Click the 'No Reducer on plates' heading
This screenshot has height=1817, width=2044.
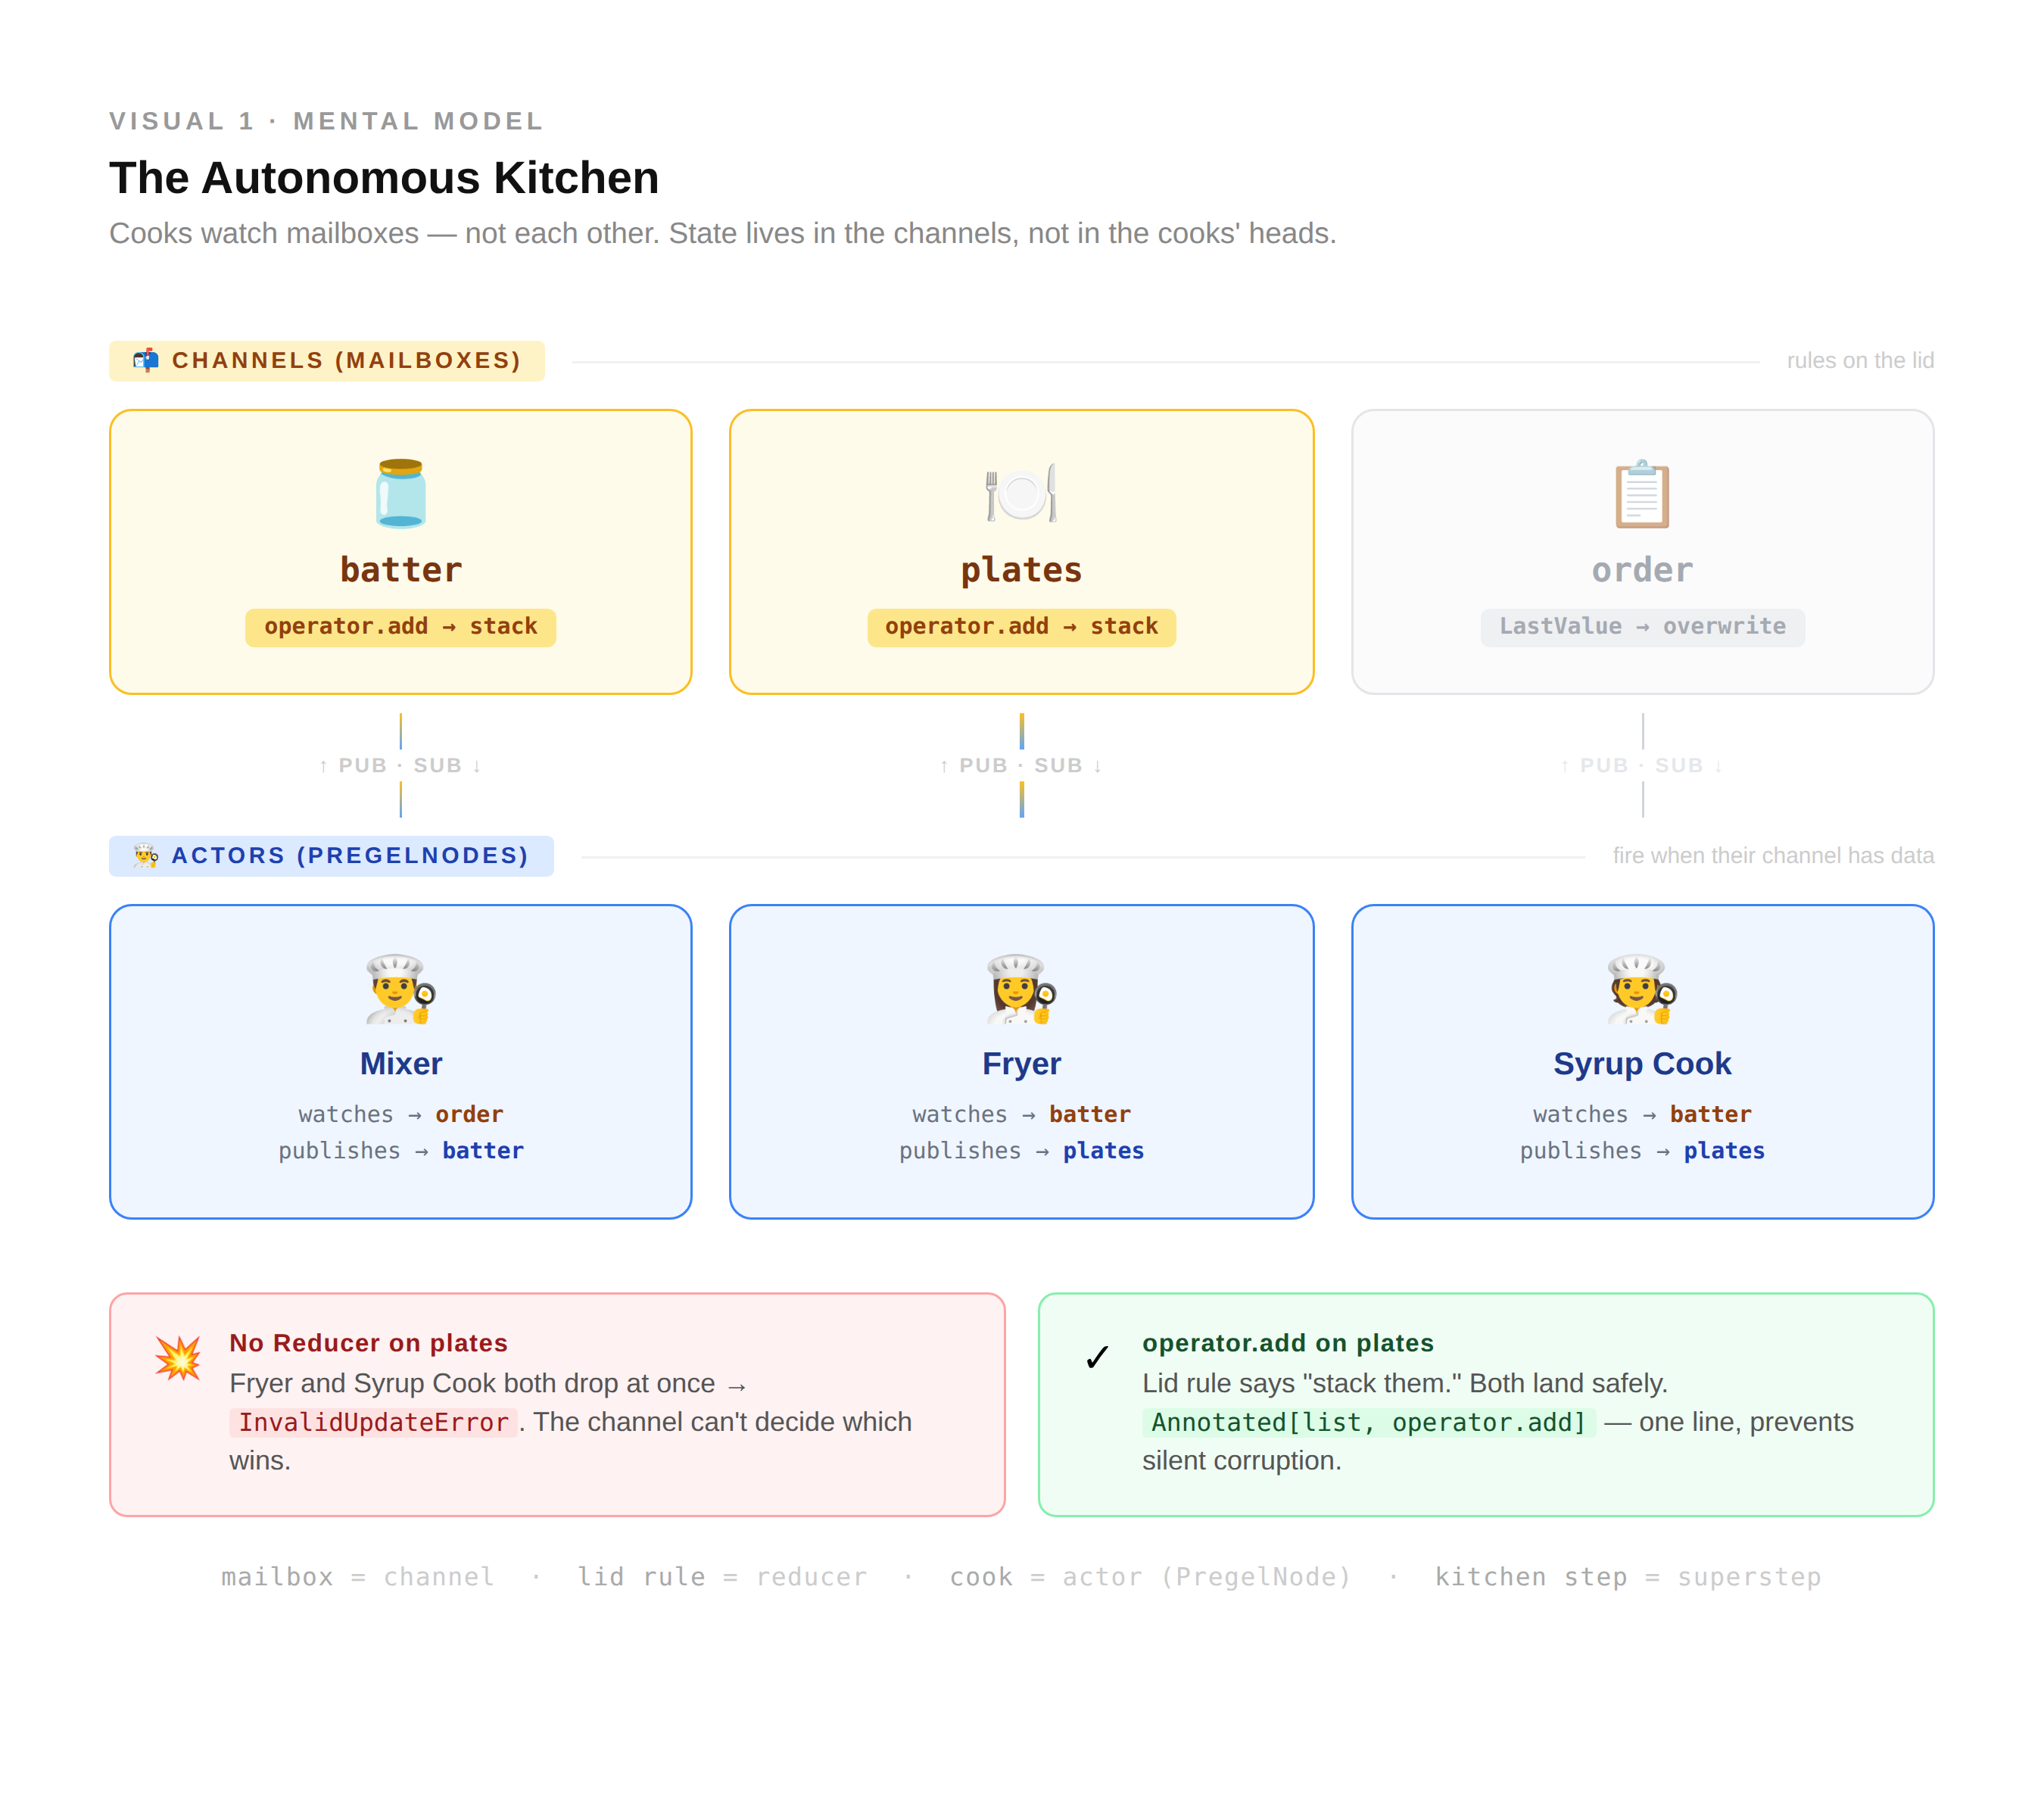(368, 1343)
